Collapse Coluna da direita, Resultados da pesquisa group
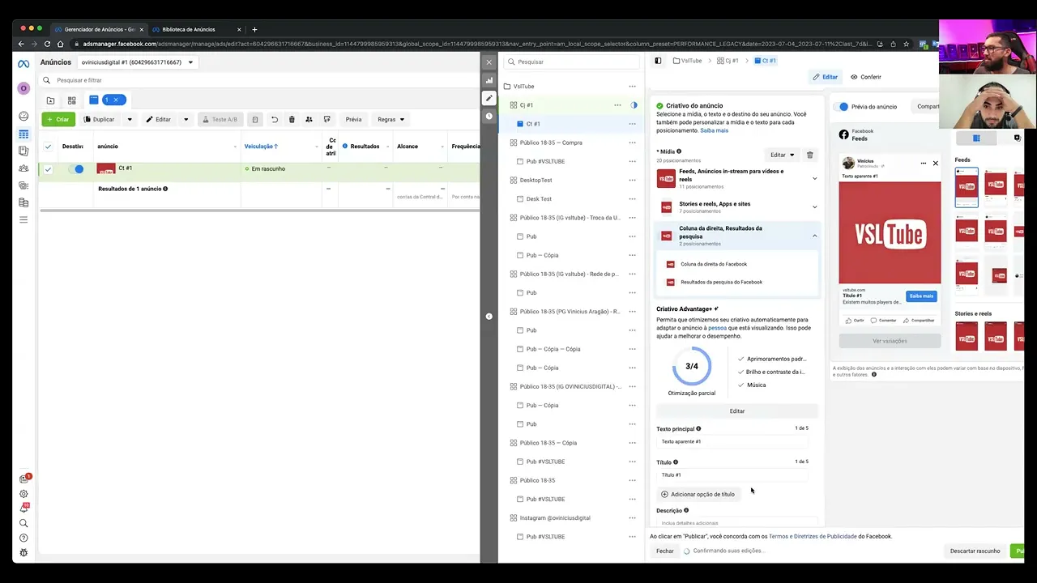This screenshot has height=583, width=1037. coord(814,236)
